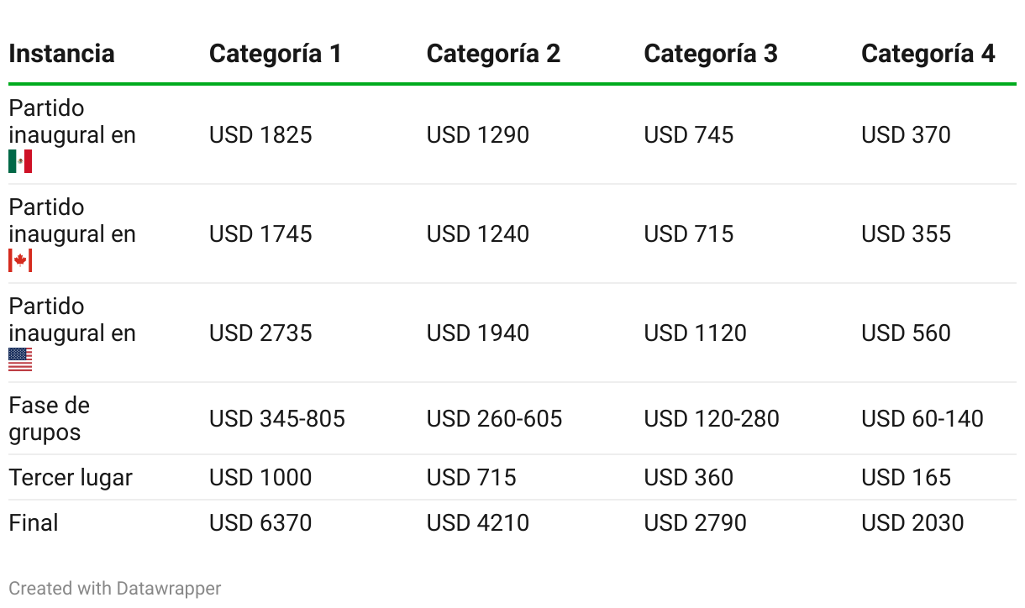The image size is (1025, 608).
Task: Select the USD 2735 price cell
Action: point(260,333)
